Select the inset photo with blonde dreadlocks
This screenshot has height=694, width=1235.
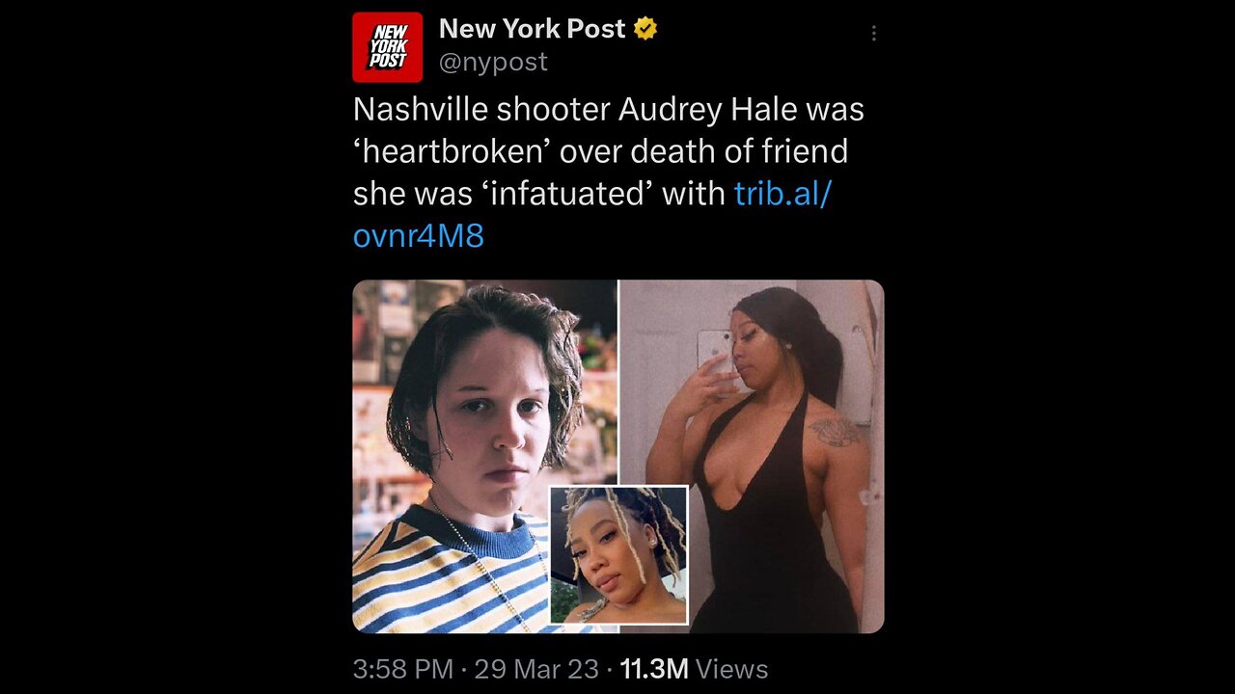pos(618,555)
